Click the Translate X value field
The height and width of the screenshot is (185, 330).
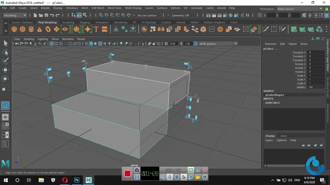pos(316,52)
